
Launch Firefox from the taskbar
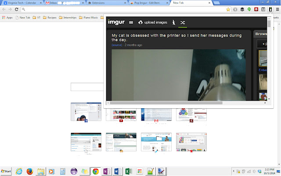30,171
